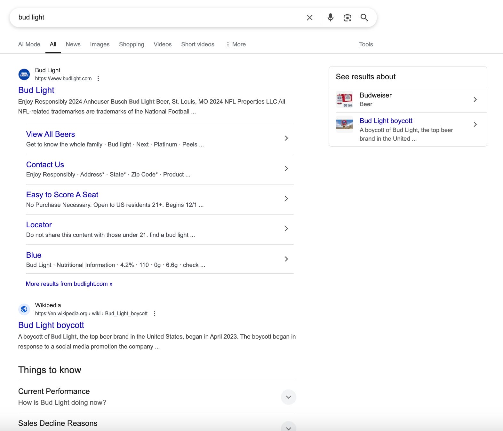Open options dots next to budlight.com URL
503x431 pixels.
click(98, 79)
